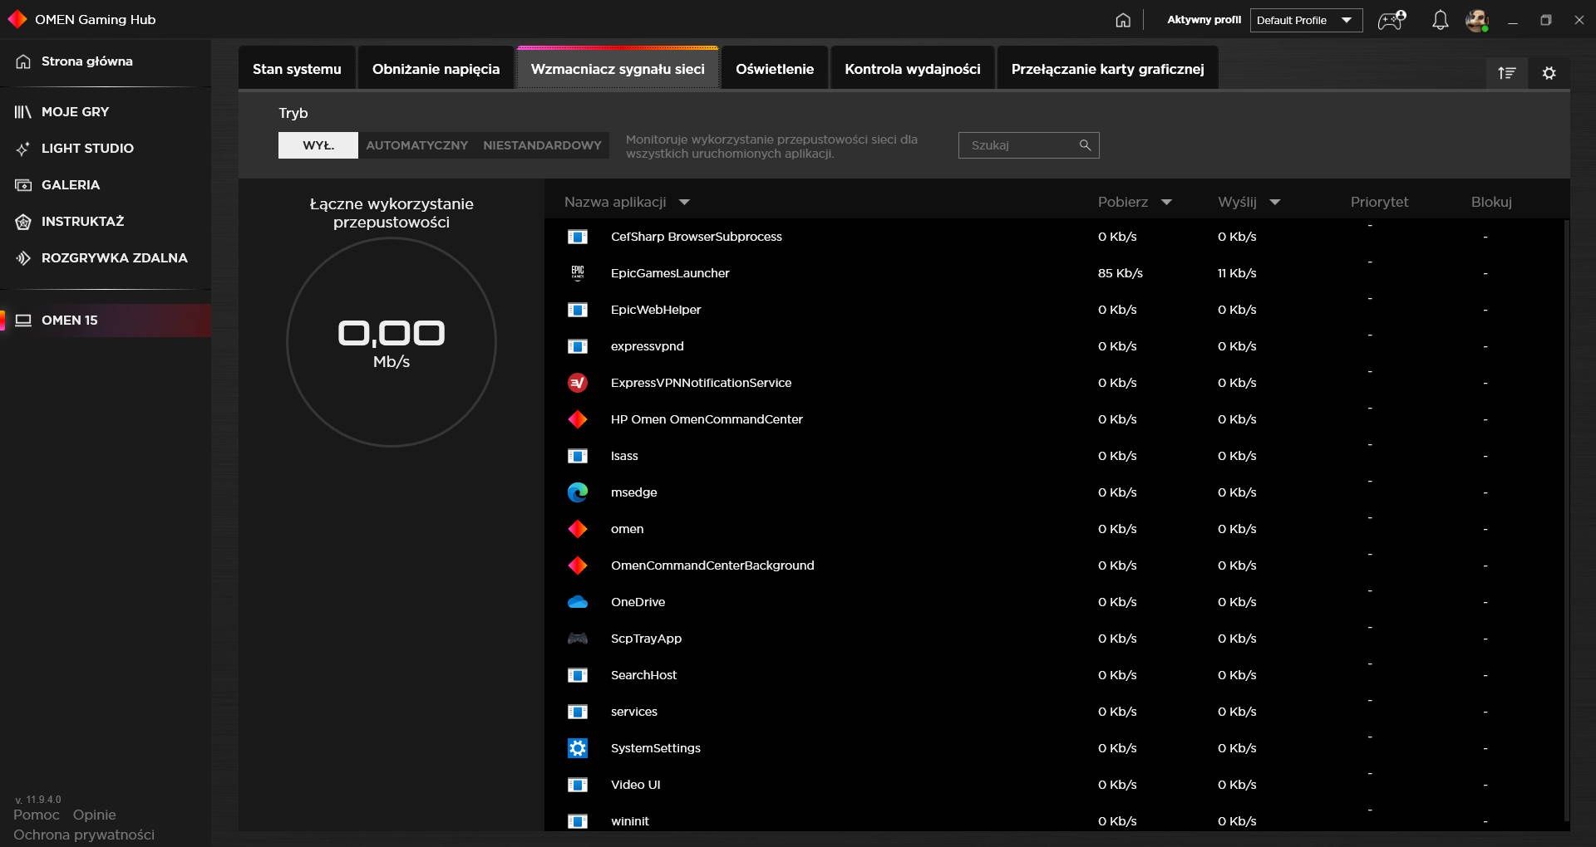Viewport: 1596px width, 847px height.
Task: Sort by Nazwa aplikacji column arrow
Action: (x=684, y=202)
